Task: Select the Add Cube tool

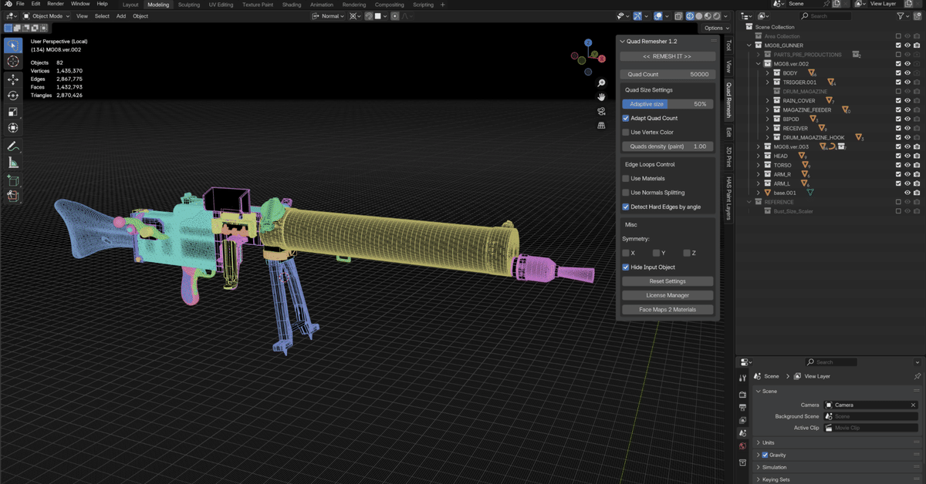Action: (13, 180)
